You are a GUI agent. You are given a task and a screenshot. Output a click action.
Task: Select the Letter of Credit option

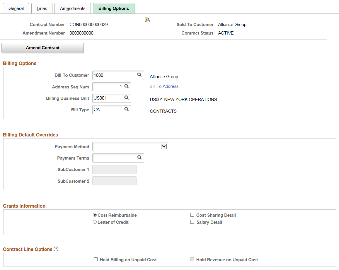click(95, 222)
